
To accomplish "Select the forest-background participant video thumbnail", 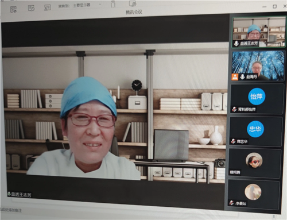I will (258, 65).
